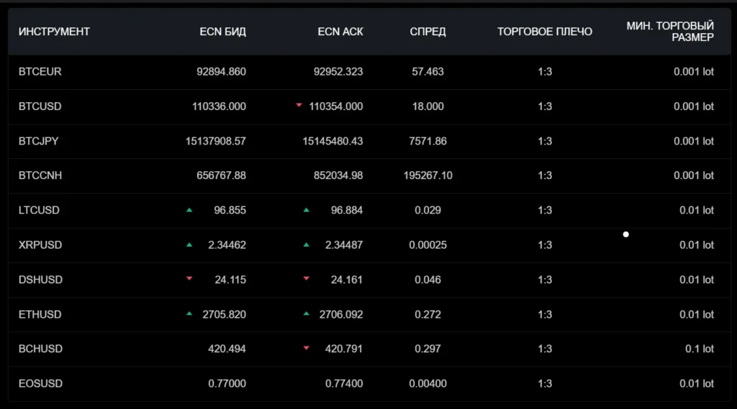
Task: Click the МИН. ТОРГОВЫЙ РАЗМЕР header
Action: 670,32
